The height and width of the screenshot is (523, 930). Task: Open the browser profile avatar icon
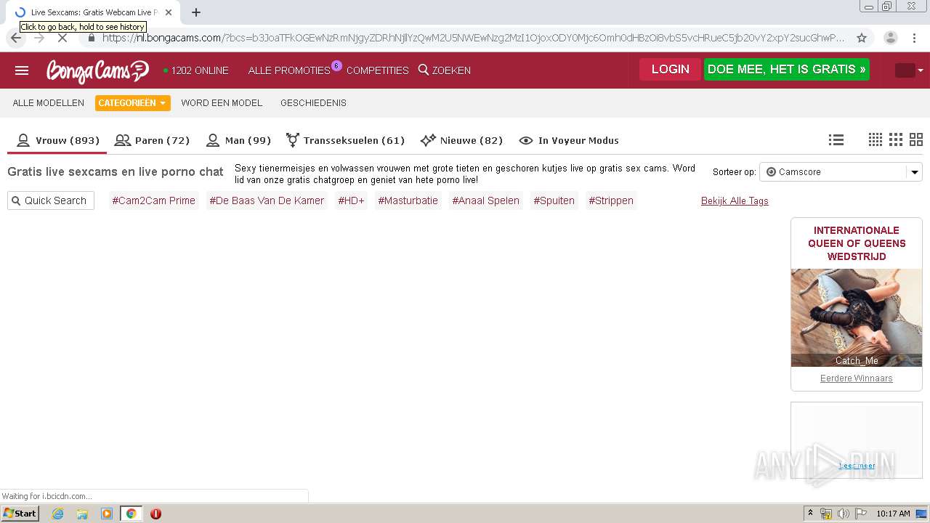[x=890, y=38]
